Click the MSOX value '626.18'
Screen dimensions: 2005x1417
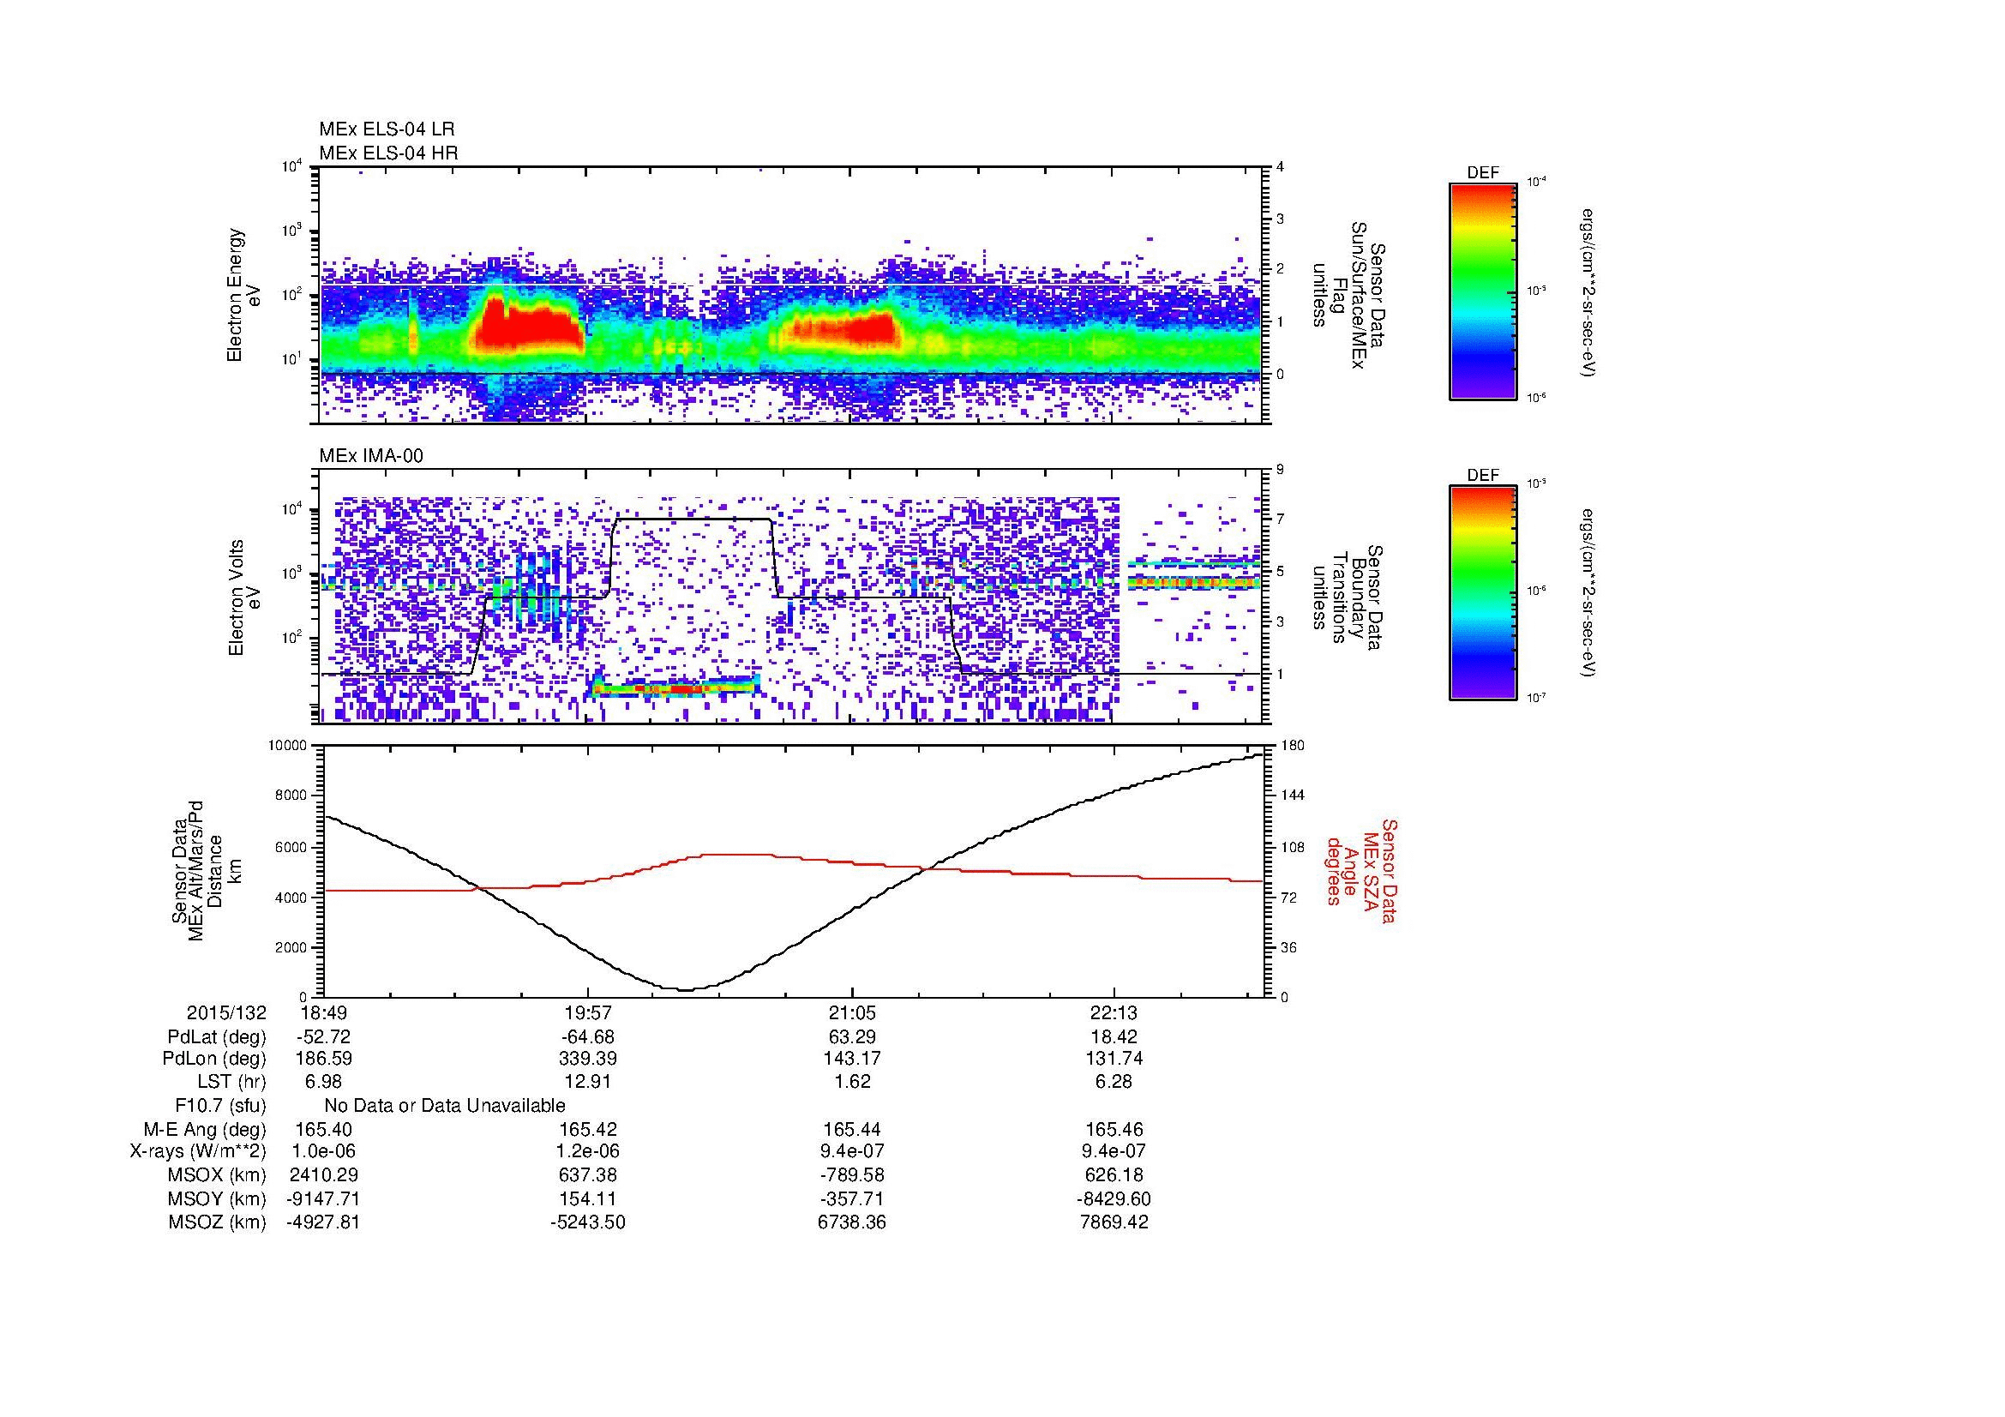tap(1114, 1175)
